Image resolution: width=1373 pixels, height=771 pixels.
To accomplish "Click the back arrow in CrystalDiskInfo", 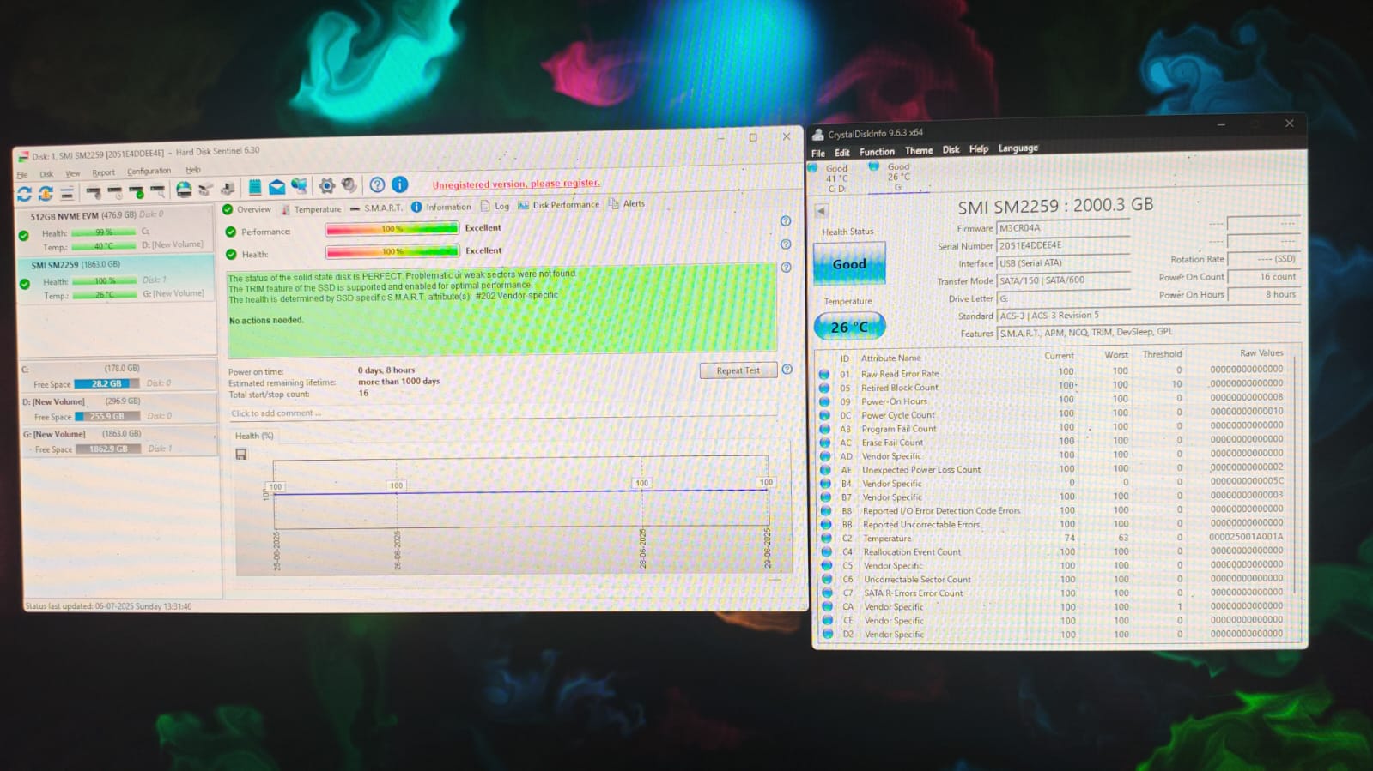I will (822, 211).
